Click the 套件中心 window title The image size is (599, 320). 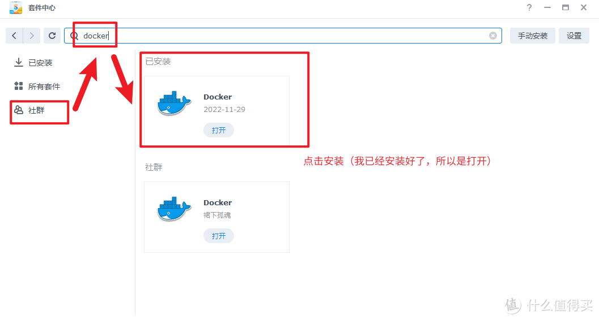[41, 7]
